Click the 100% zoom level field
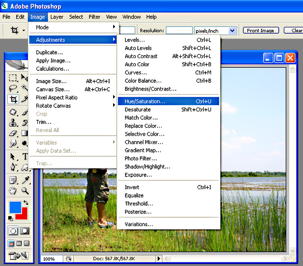 pos(52,259)
